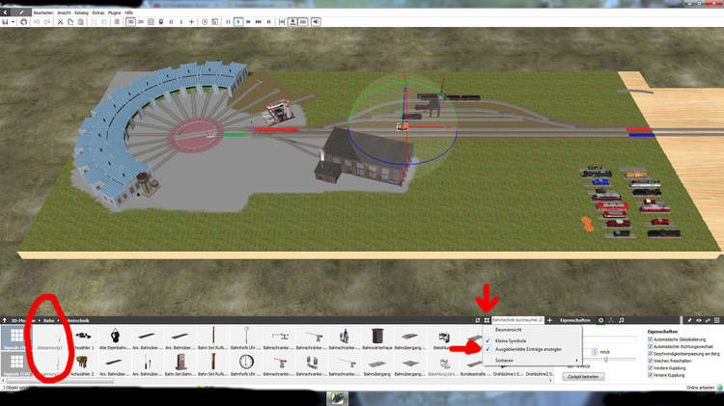Click the back arrow at top left

(x=5, y=13)
